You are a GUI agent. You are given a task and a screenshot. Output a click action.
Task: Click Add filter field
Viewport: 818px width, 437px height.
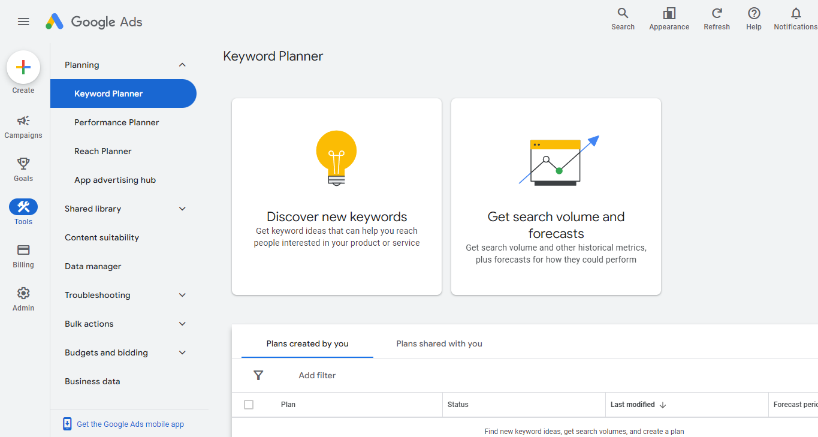[317, 375]
